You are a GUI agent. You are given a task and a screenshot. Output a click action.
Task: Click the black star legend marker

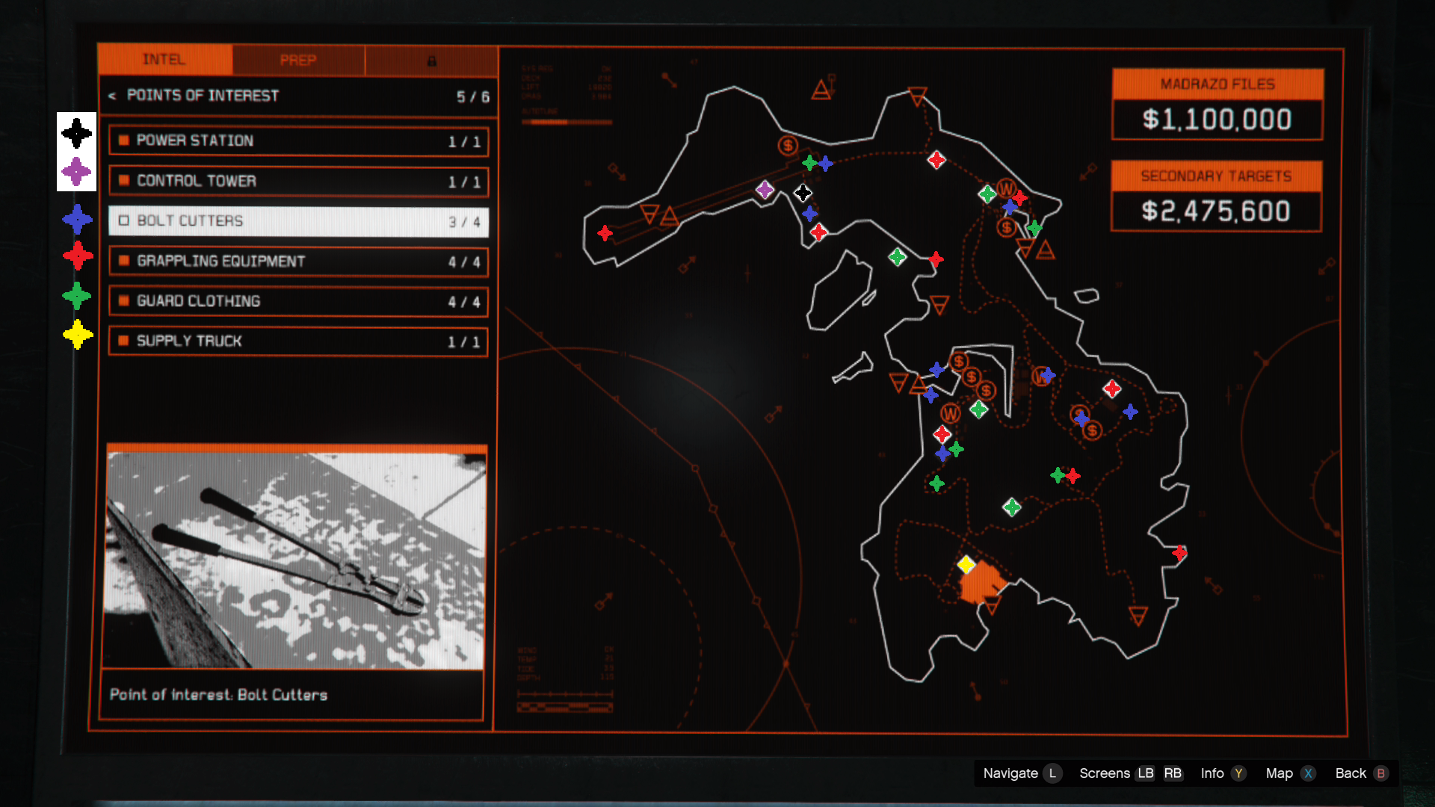[76, 134]
